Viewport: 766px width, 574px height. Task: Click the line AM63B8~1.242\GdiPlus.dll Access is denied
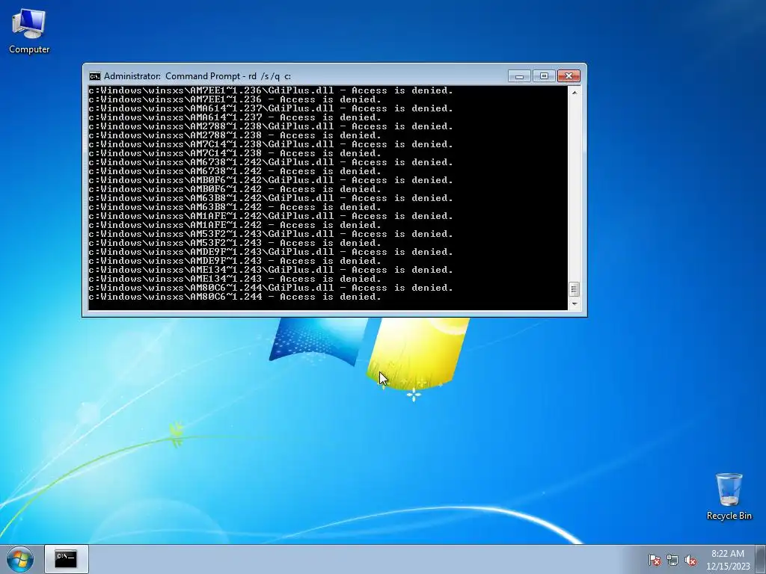tap(271, 198)
